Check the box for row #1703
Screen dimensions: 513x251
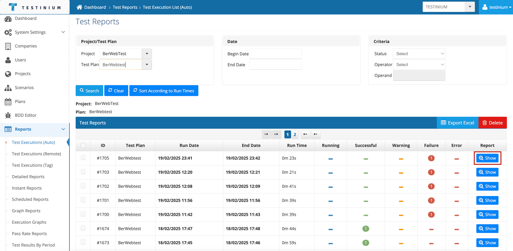pyautogui.click(x=83, y=172)
